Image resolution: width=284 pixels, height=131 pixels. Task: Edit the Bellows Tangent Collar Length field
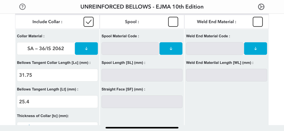point(57,75)
